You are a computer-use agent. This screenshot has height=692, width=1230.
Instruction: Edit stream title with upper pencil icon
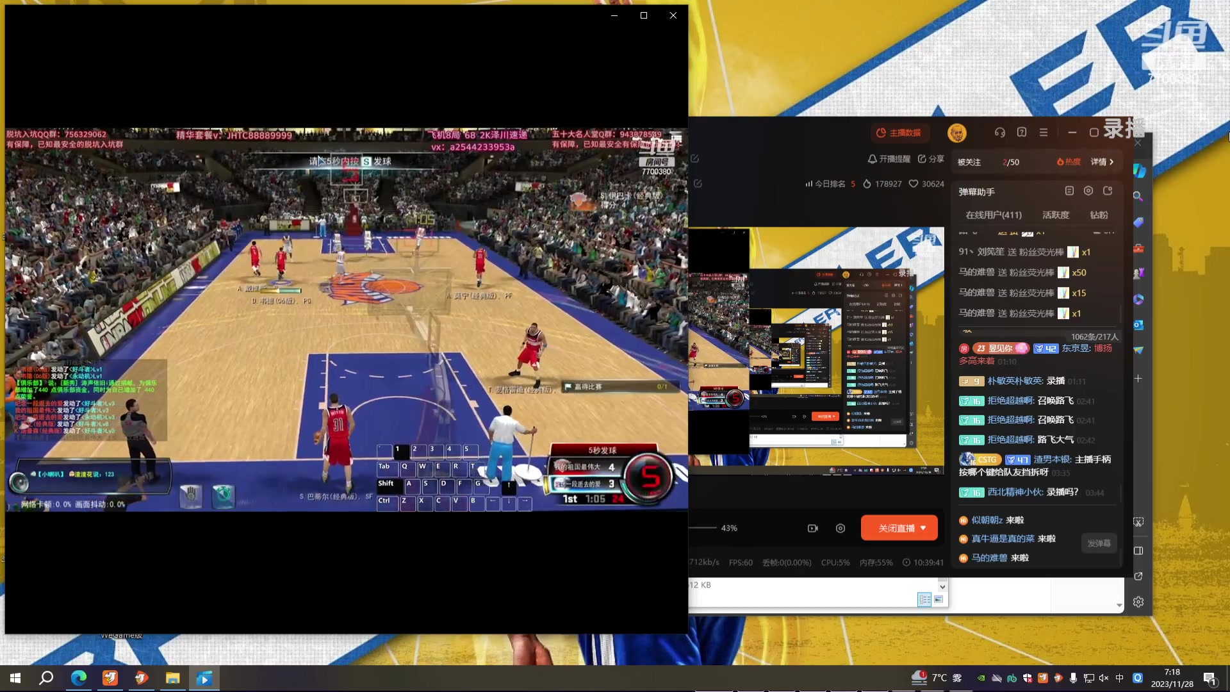tap(695, 158)
